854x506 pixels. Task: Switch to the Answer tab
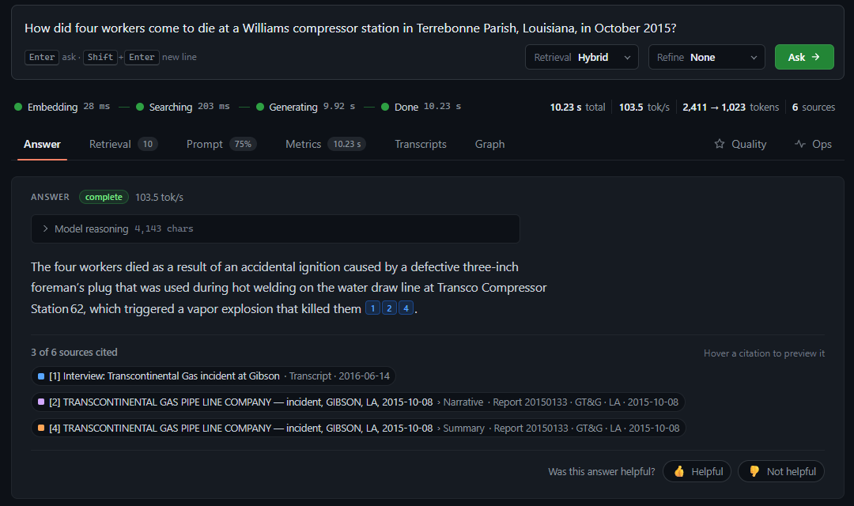42,145
